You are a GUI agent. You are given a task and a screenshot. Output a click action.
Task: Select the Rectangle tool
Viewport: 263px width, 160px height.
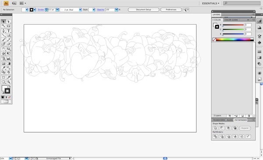9,35
